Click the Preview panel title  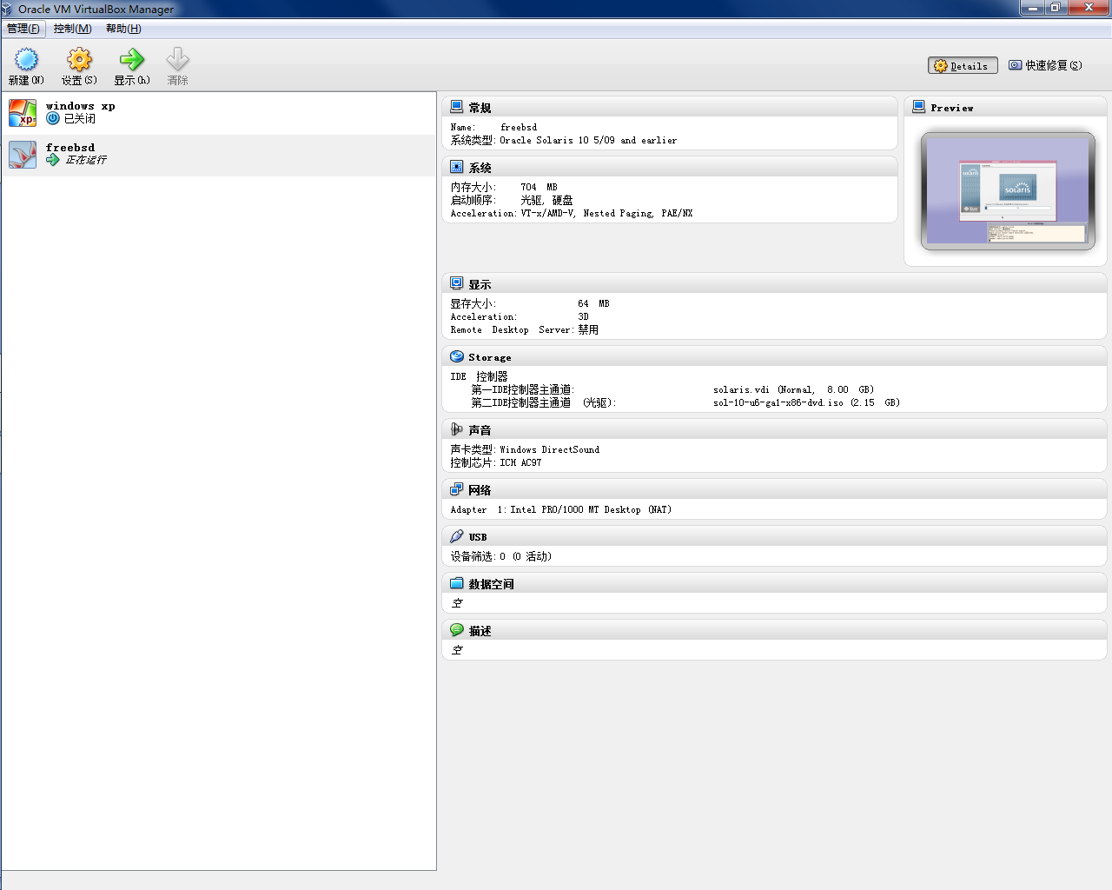pyautogui.click(x=952, y=108)
